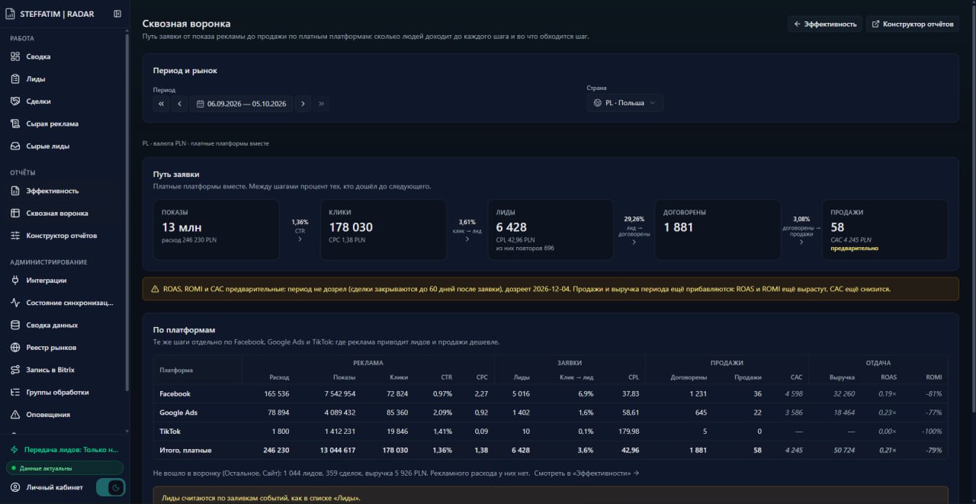
Task: Follow the Смотреть в «Эффективности» link
Action: [x=586, y=474]
